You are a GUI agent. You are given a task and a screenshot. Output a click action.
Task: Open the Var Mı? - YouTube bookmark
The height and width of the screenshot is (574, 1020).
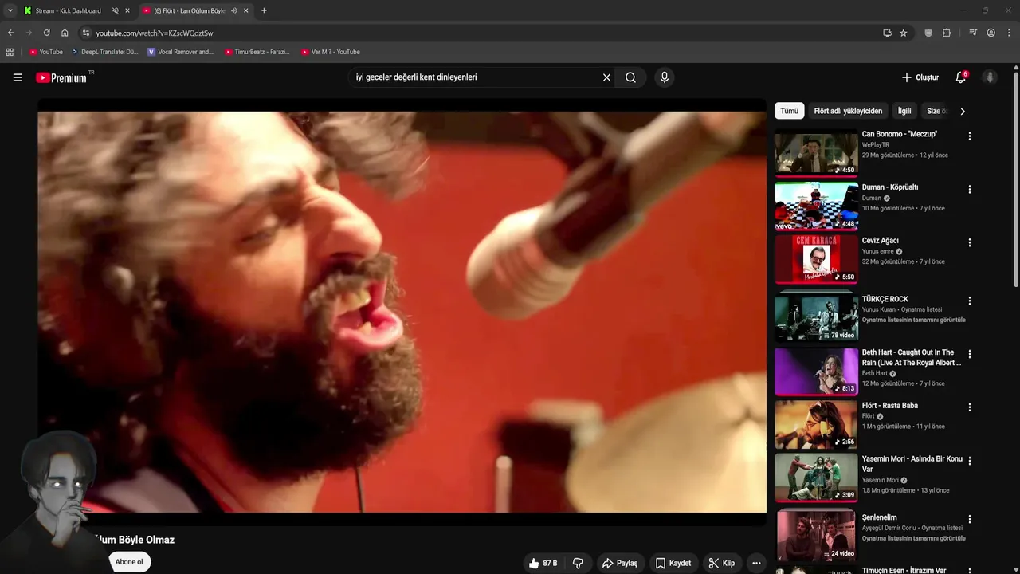pos(330,52)
